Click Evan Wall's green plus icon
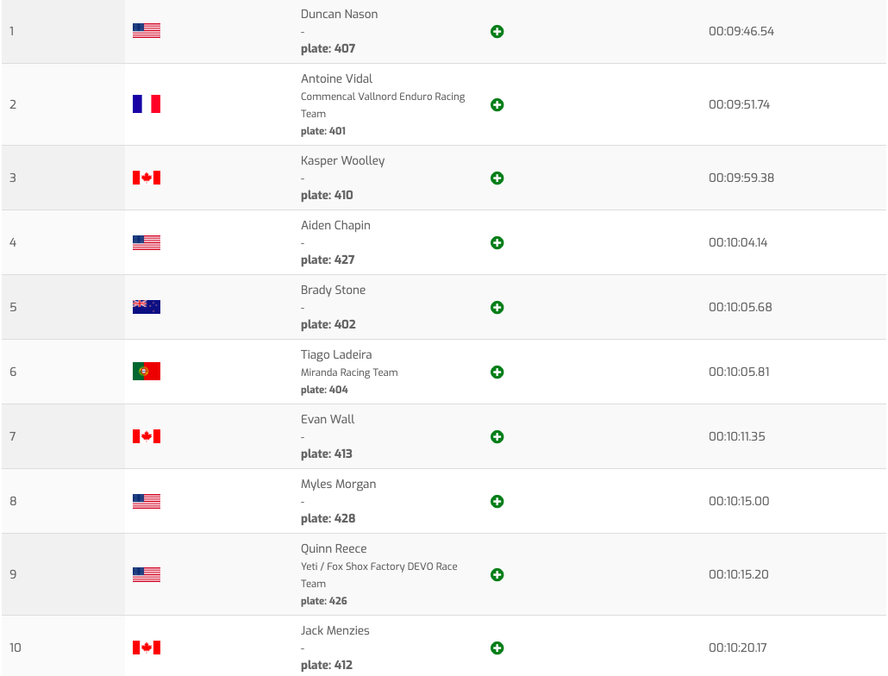This screenshot has width=888, height=676. pos(497,437)
